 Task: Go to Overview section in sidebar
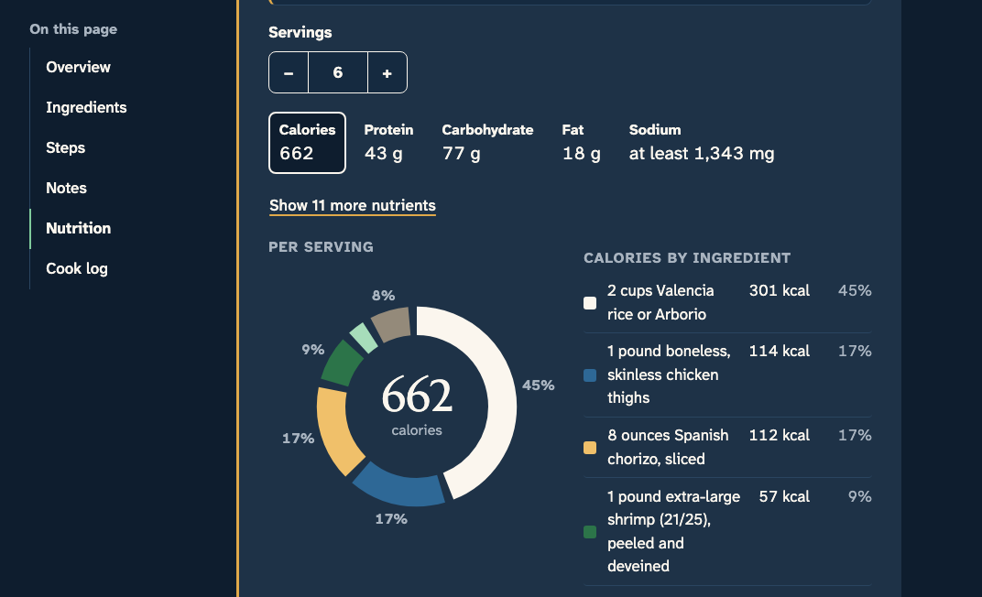(x=78, y=67)
